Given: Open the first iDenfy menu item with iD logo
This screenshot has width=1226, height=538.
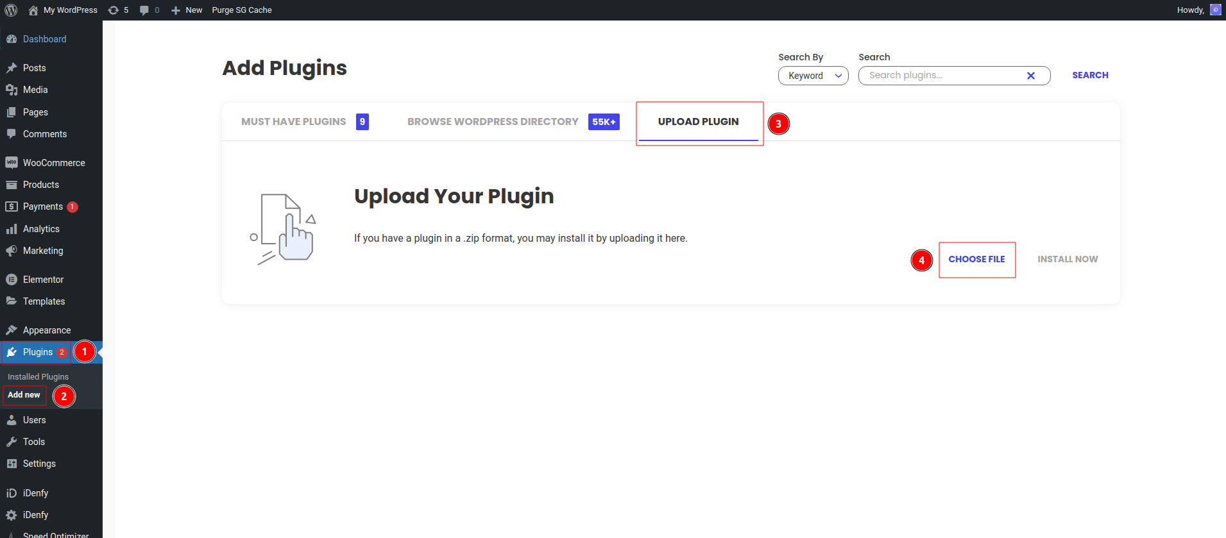Looking at the screenshot, I should pyautogui.click(x=51, y=493).
